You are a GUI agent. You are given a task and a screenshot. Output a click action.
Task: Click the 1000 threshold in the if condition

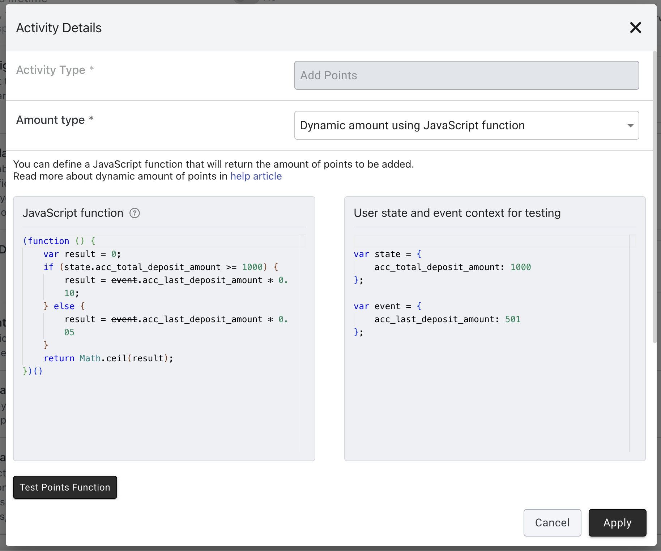[x=252, y=267]
